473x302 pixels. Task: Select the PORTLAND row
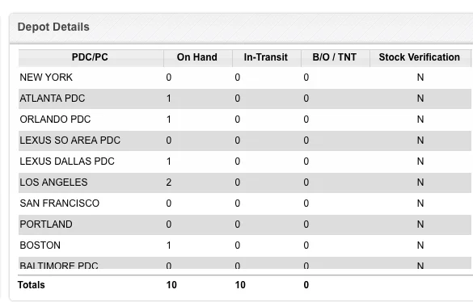pos(245,224)
